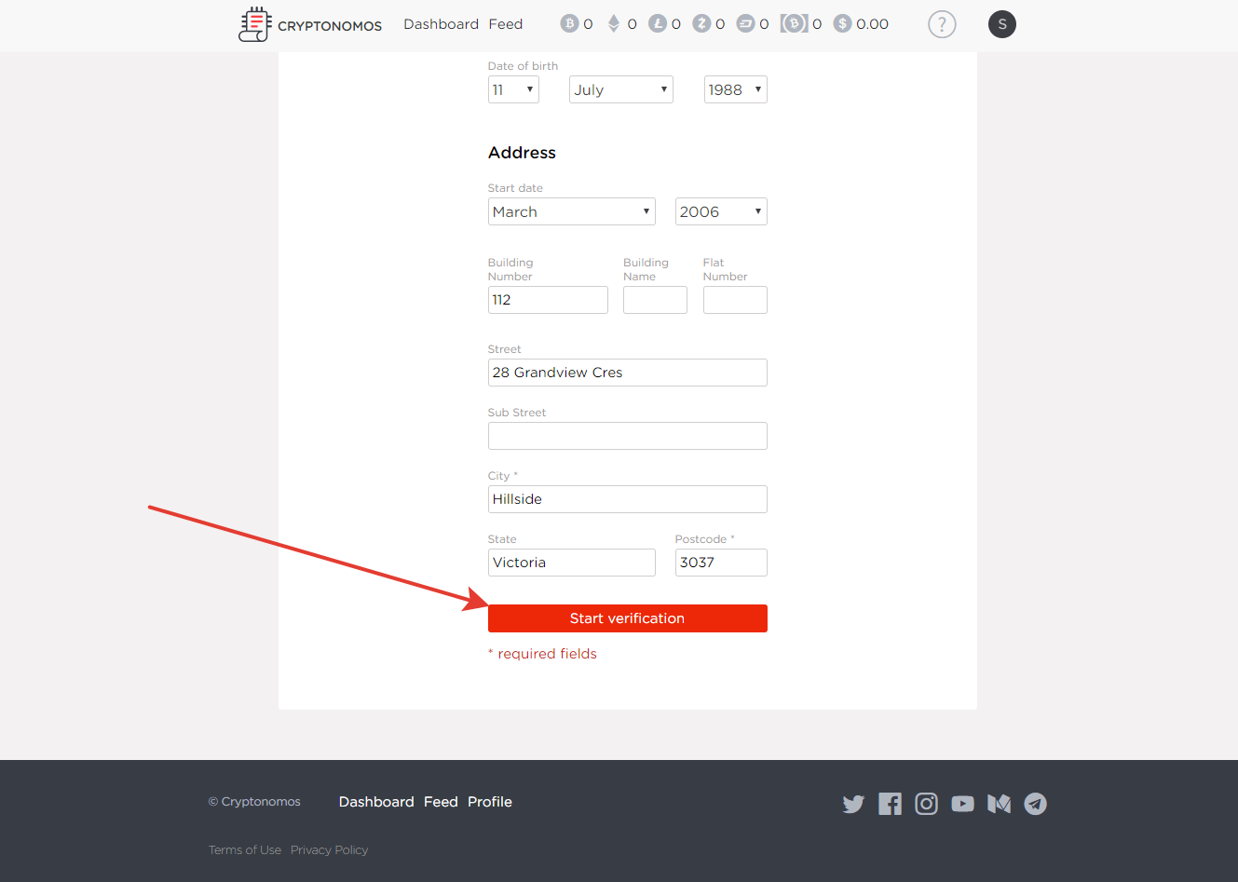1238x882 pixels.
Task: Open the birth month dropdown showing July
Action: pyautogui.click(x=621, y=89)
